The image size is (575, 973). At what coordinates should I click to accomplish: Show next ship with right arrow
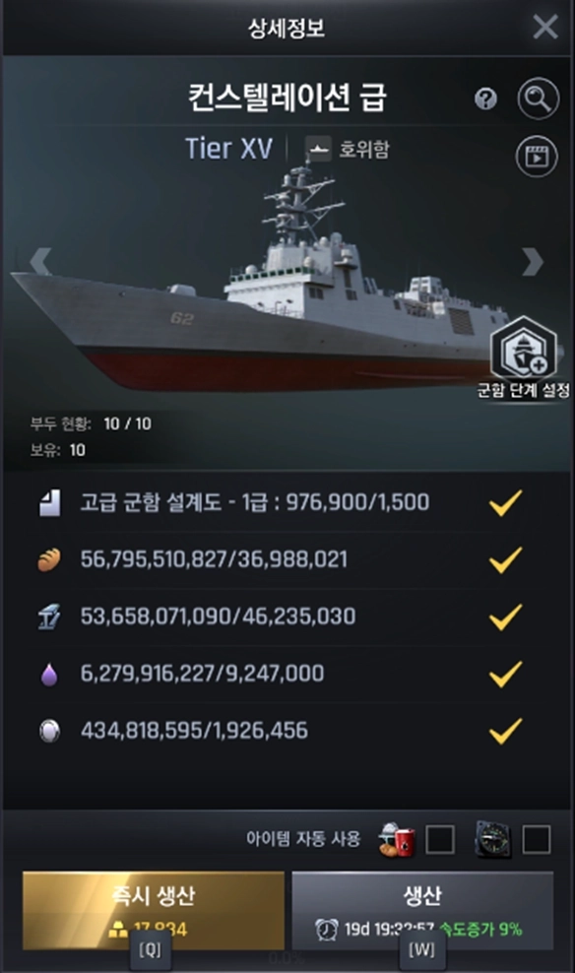tap(533, 261)
